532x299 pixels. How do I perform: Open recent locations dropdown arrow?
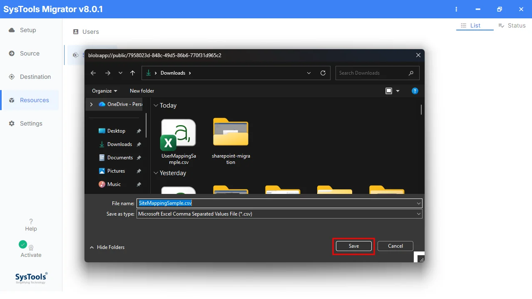tap(120, 73)
